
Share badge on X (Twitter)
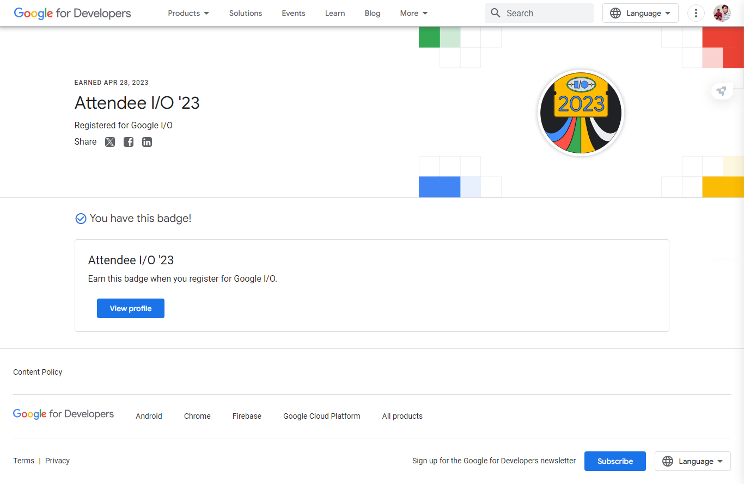[110, 142]
